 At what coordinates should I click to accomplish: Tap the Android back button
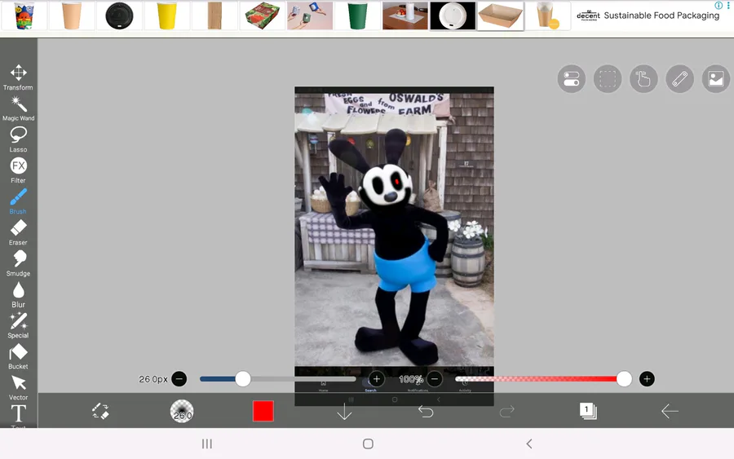[529, 444]
